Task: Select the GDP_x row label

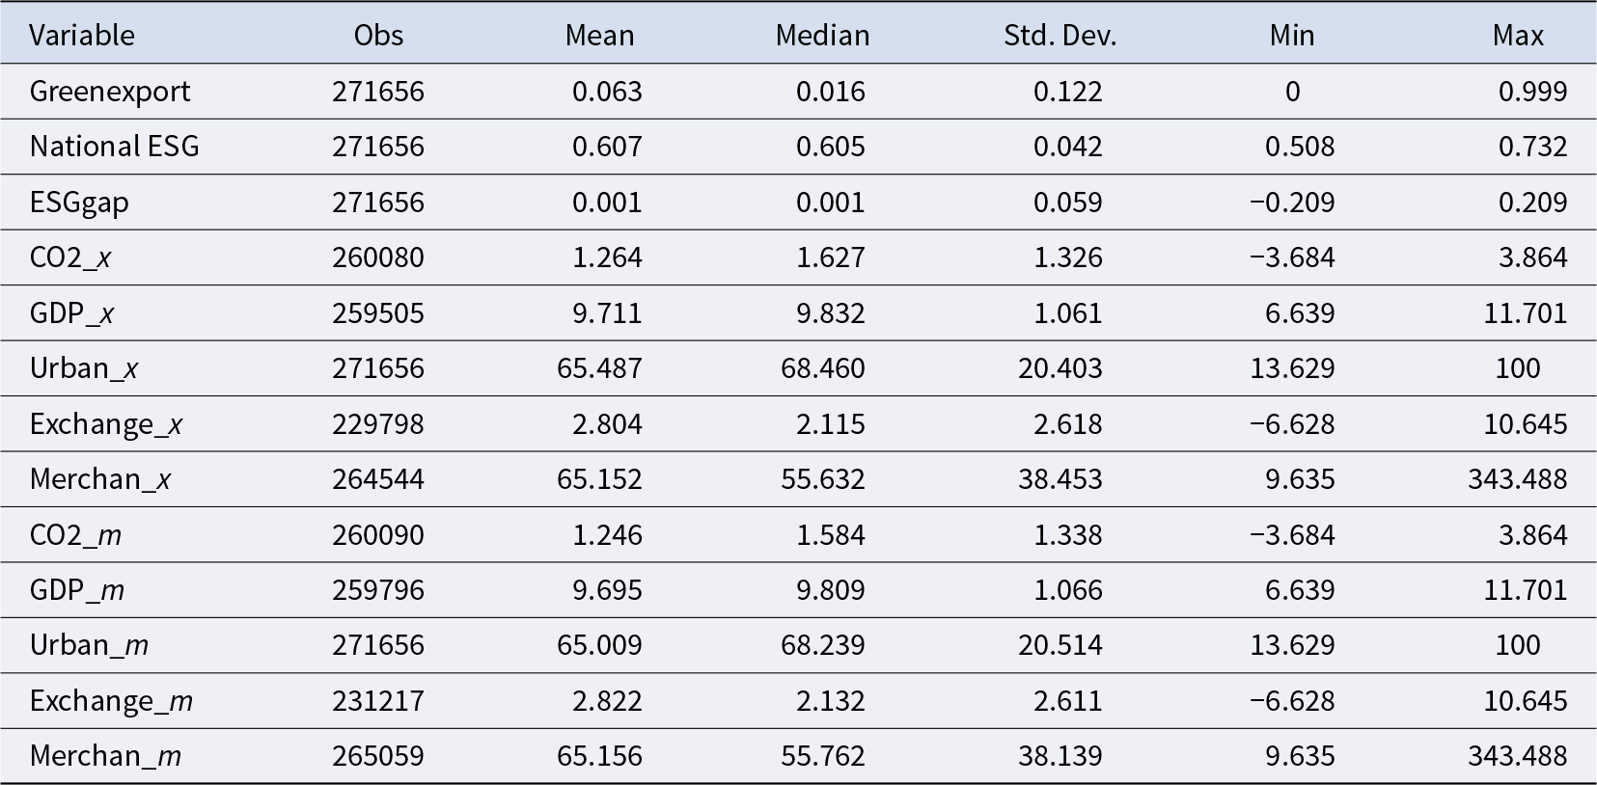Action: (x=72, y=313)
